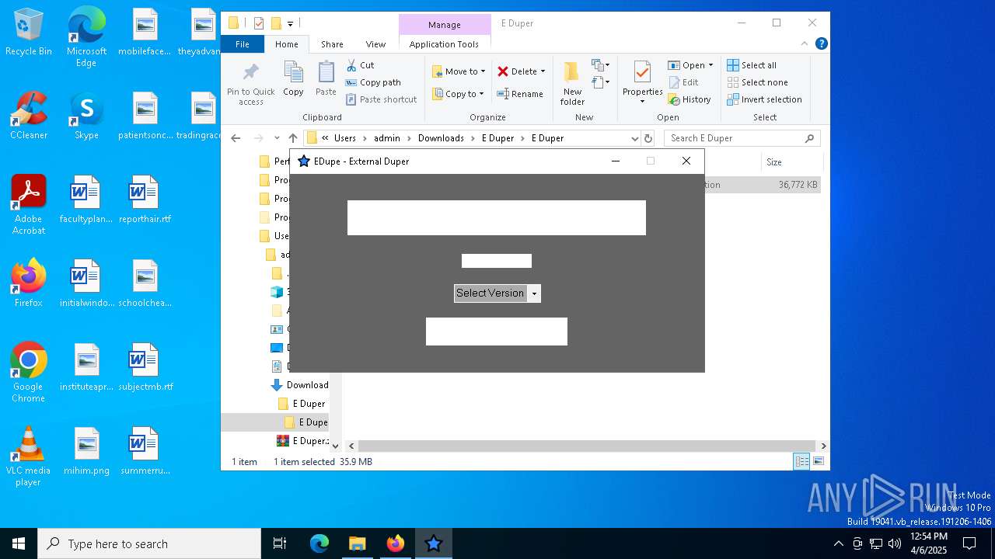Click the Properties checkmark icon

pos(642,72)
